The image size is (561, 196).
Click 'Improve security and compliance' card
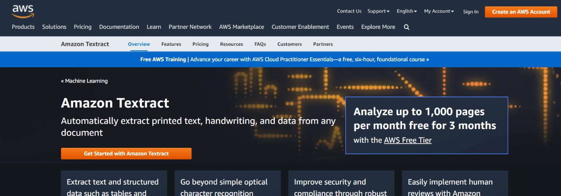click(x=341, y=183)
